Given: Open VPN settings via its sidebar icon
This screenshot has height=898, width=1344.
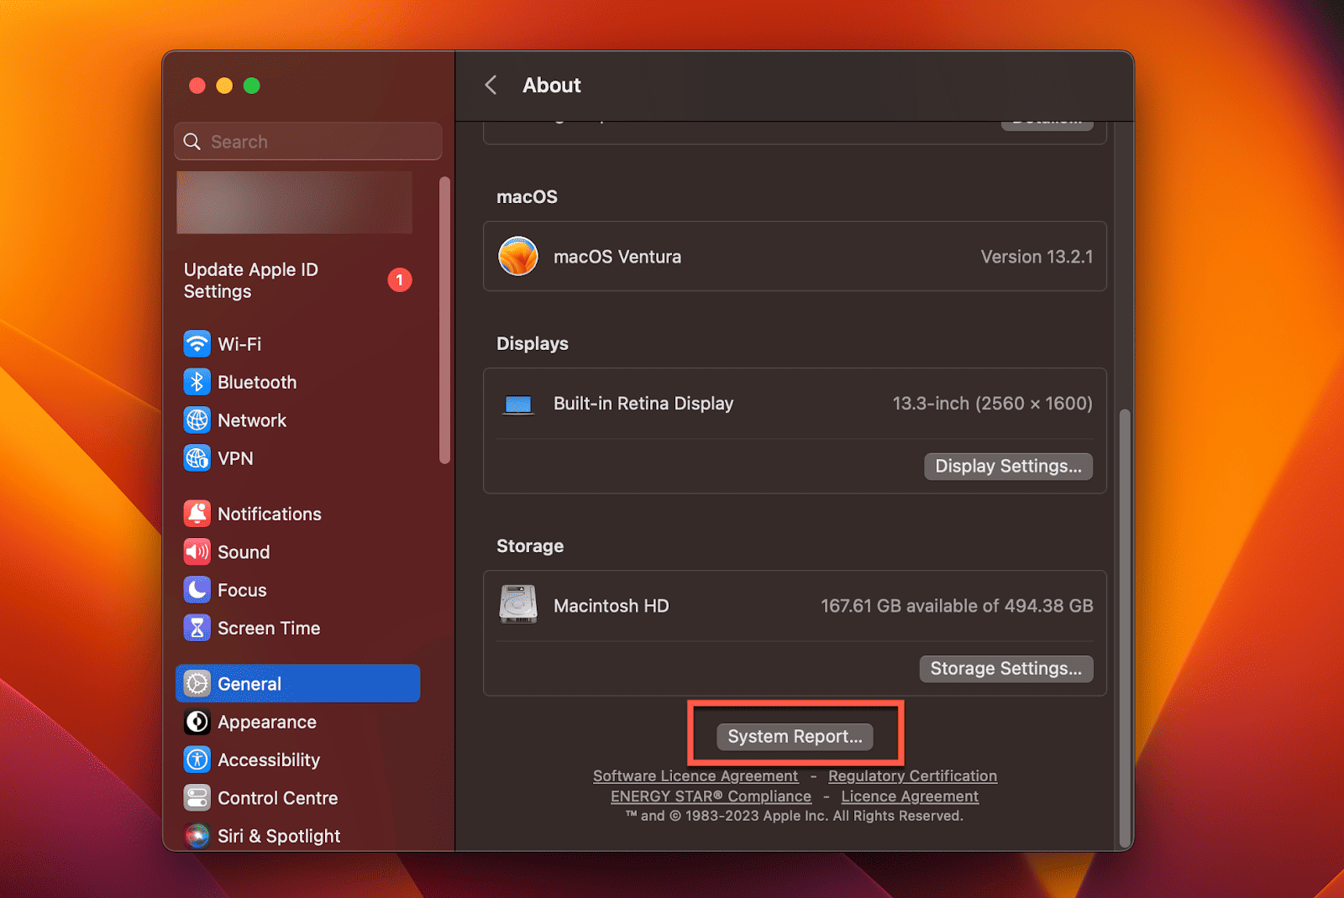Looking at the screenshot, I should [197, 458].
